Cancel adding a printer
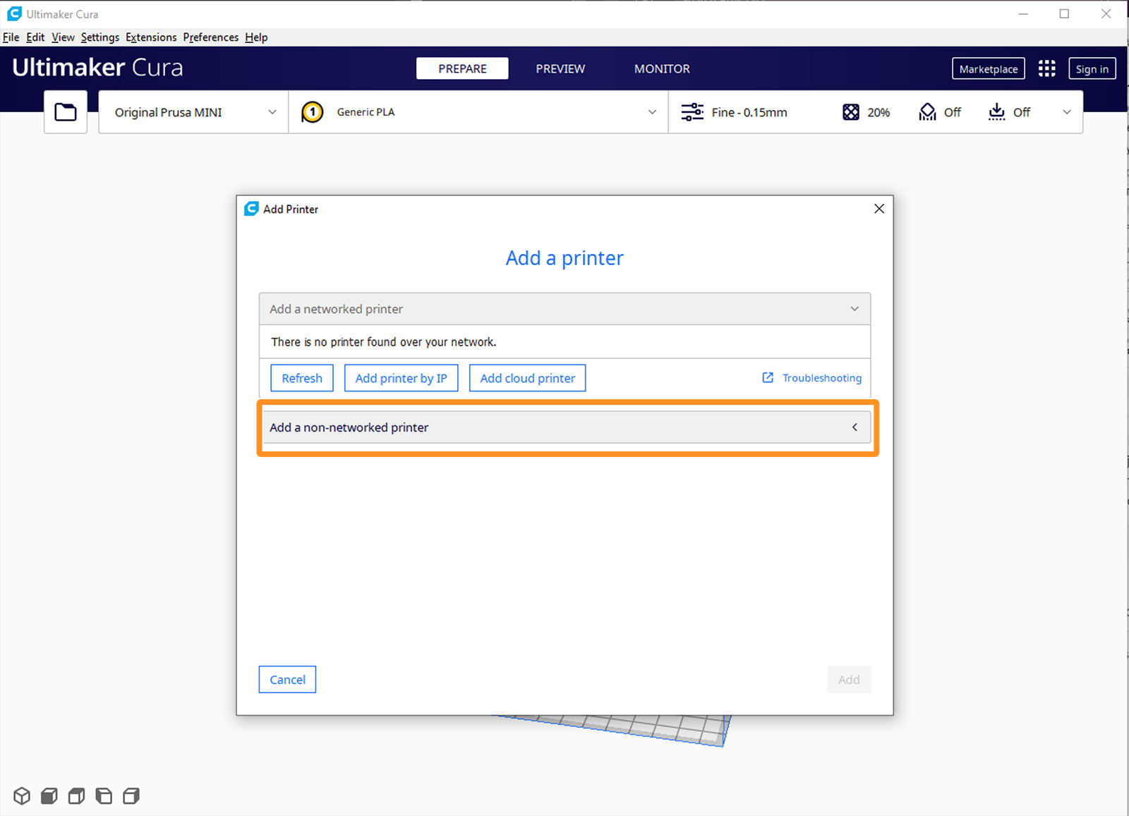1129x816 pixels. (287, 679)
